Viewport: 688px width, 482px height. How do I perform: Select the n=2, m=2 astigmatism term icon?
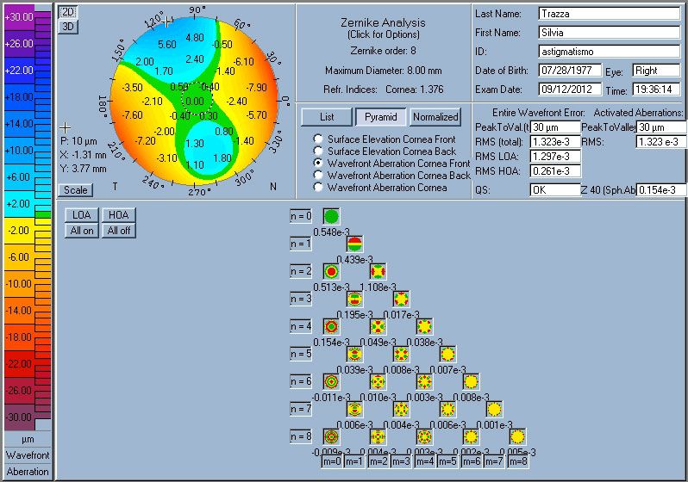click(378, 271)
